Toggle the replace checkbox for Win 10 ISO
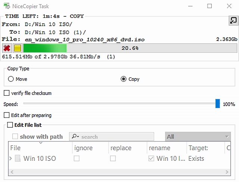 tap(113, 159)
